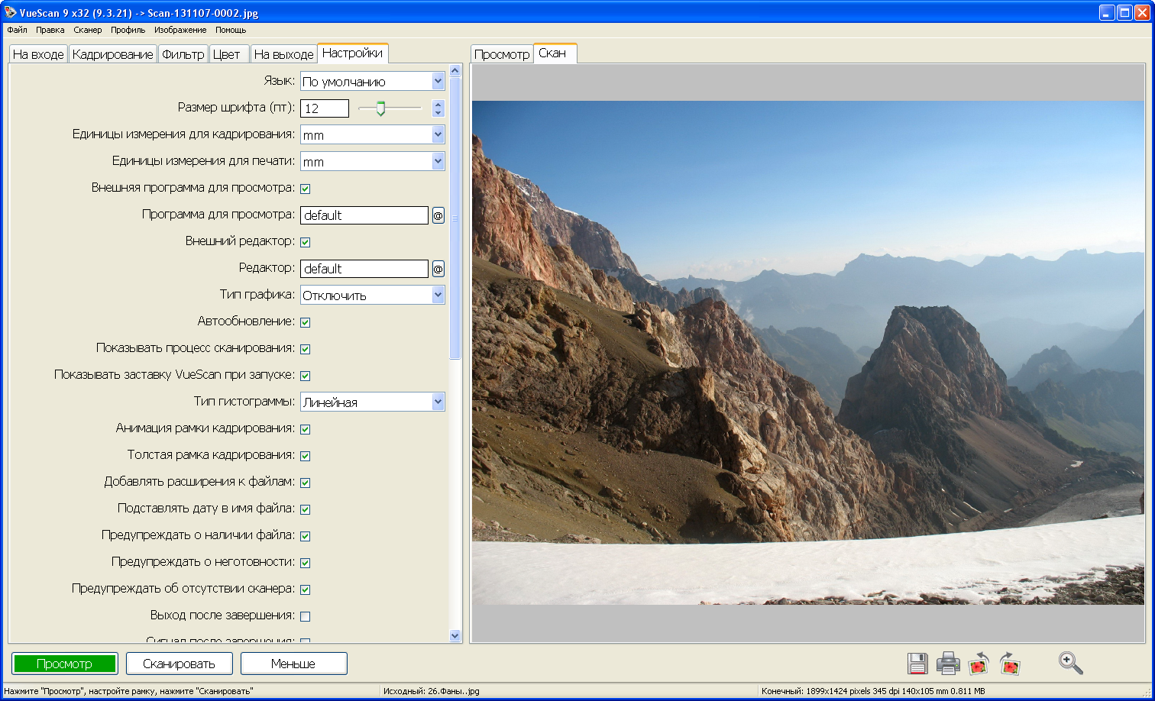Click the floppy disk save icon
The width and height of the screenshot is (1155, 701).
917,664
